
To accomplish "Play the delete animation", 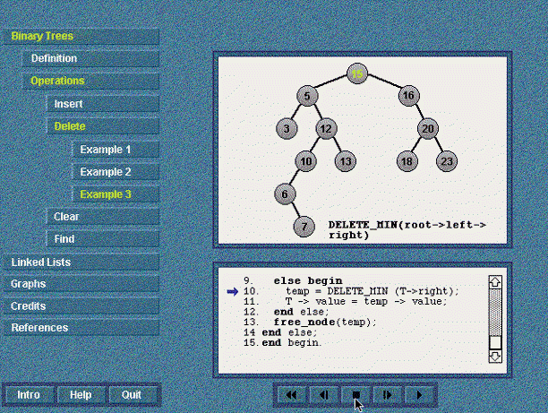I will [x=419, y=395].
